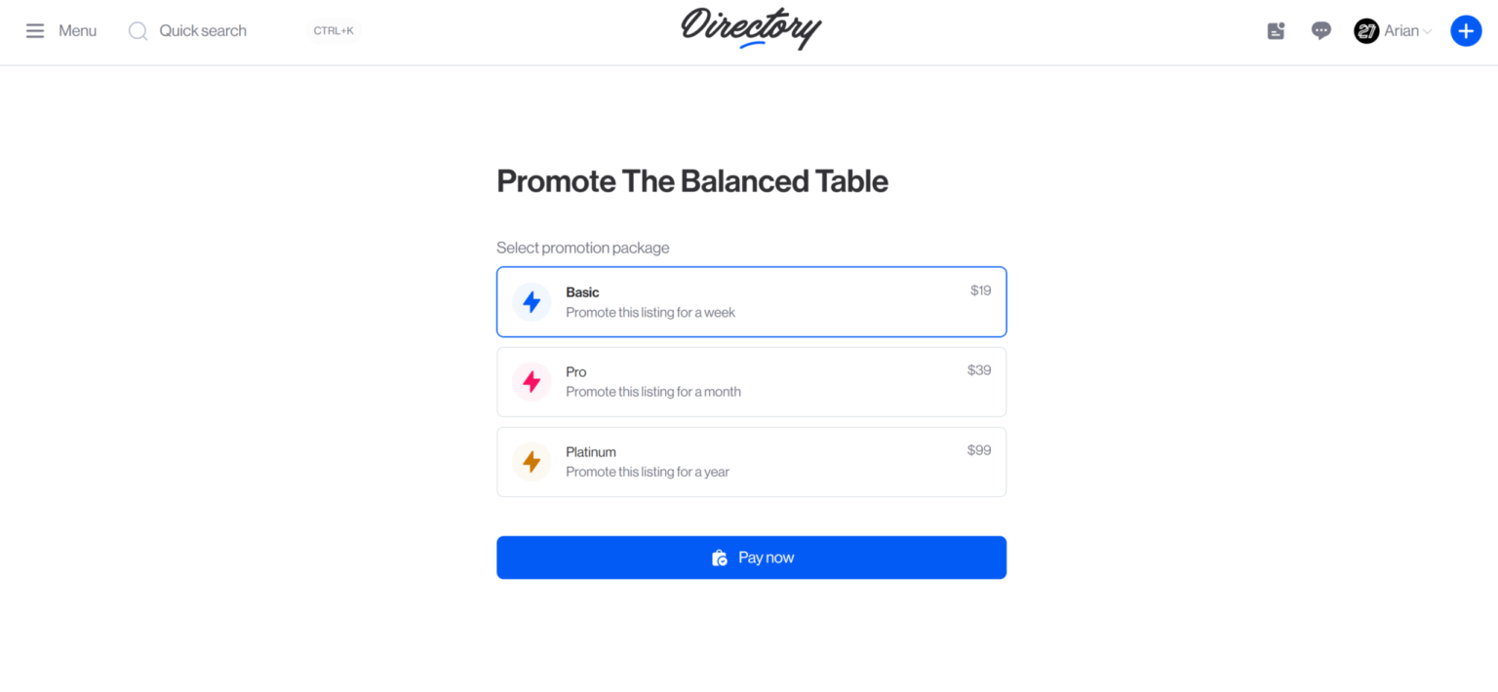
Task: Go home via the Directory logo
Action: point(751,29)
